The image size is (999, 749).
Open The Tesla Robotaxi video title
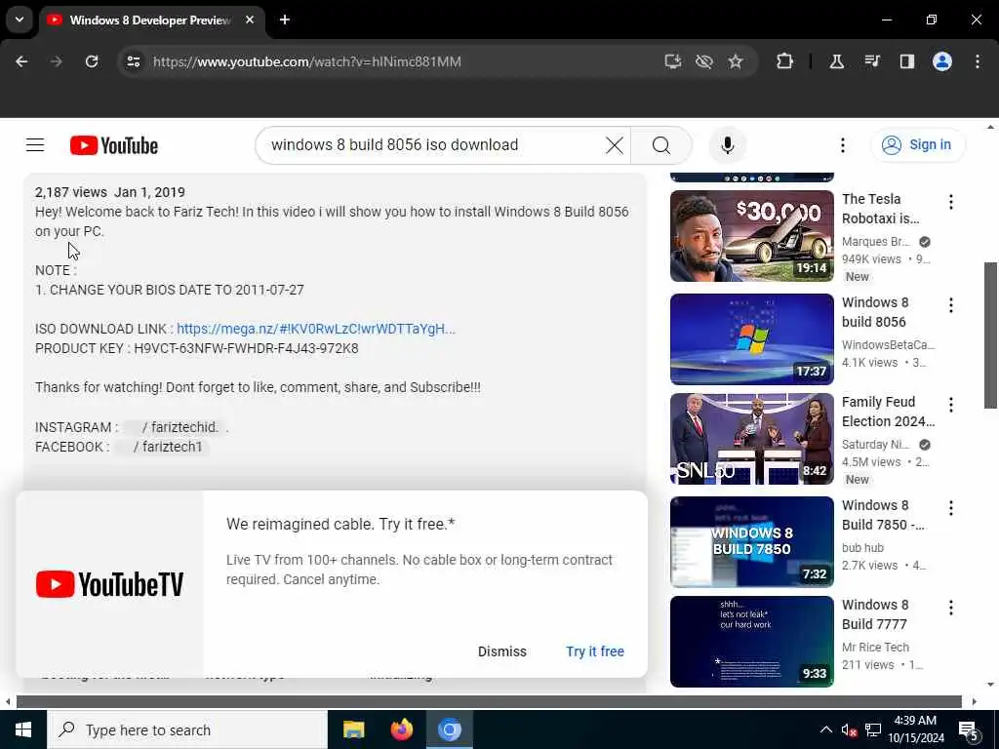(881, 209)
